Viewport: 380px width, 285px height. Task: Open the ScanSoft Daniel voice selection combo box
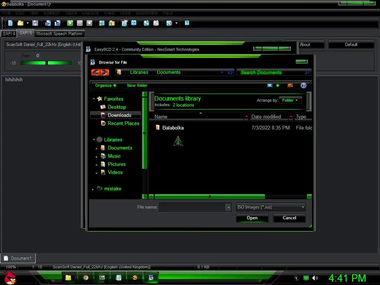pyautogui.click(x=44, y=45)
